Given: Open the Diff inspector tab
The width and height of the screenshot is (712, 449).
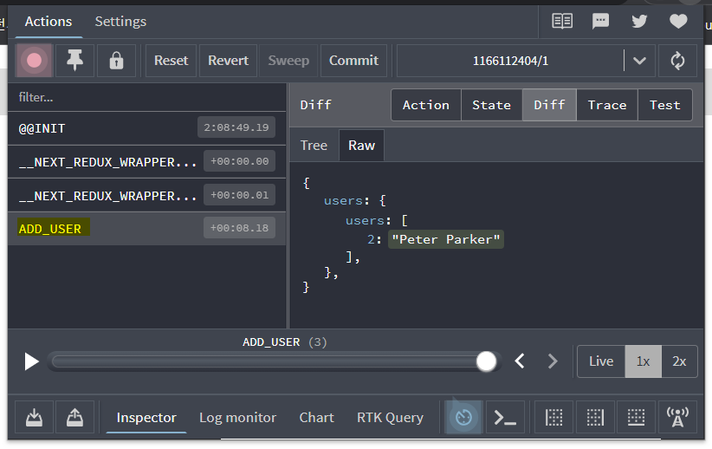Looking at the screenshot, I should click(x=549, y=105).
